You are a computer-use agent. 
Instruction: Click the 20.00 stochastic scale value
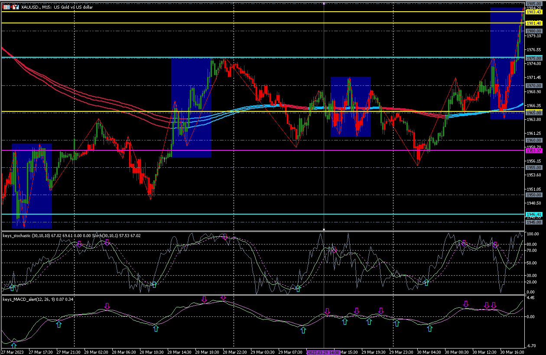tap(532, 282)
